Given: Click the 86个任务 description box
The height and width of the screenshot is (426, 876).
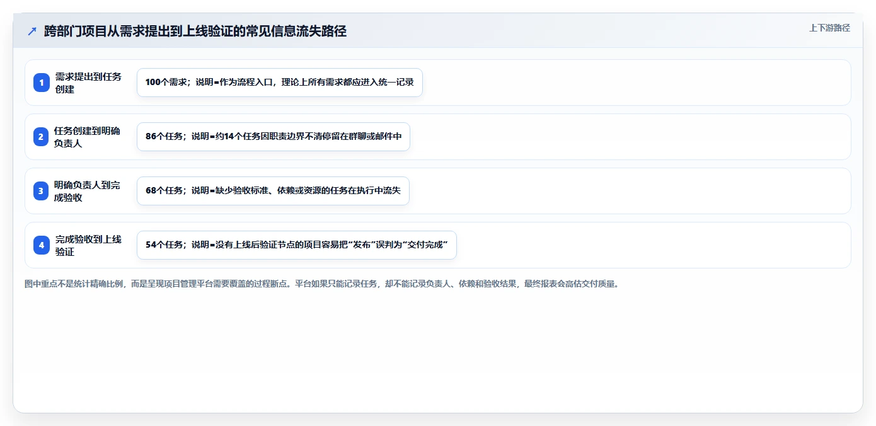Looking at the screenshot, I should click(x=274, y=137).
